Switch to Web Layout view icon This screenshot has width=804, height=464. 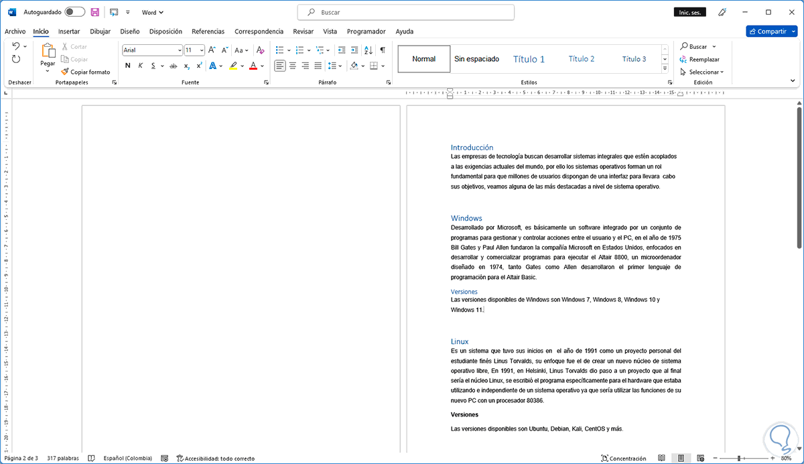pos(699,459)
